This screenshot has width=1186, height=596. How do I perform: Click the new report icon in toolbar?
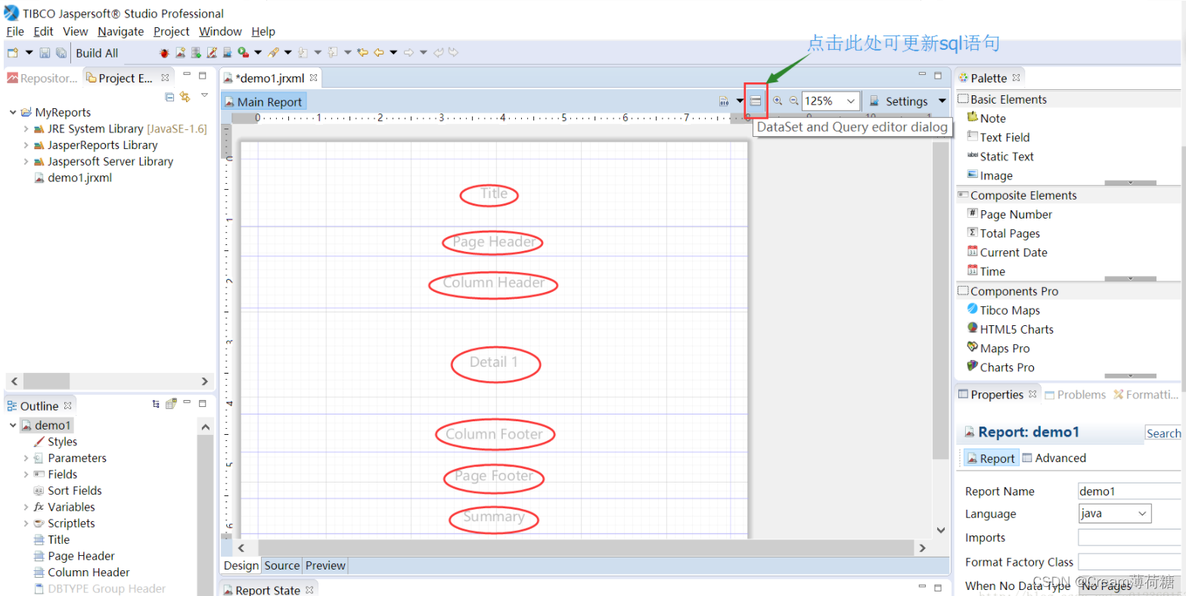click(x=180, y=53)
